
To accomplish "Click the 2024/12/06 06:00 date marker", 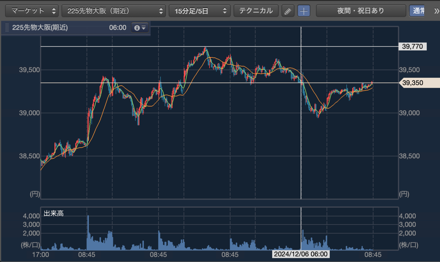I will click(301, 254).
